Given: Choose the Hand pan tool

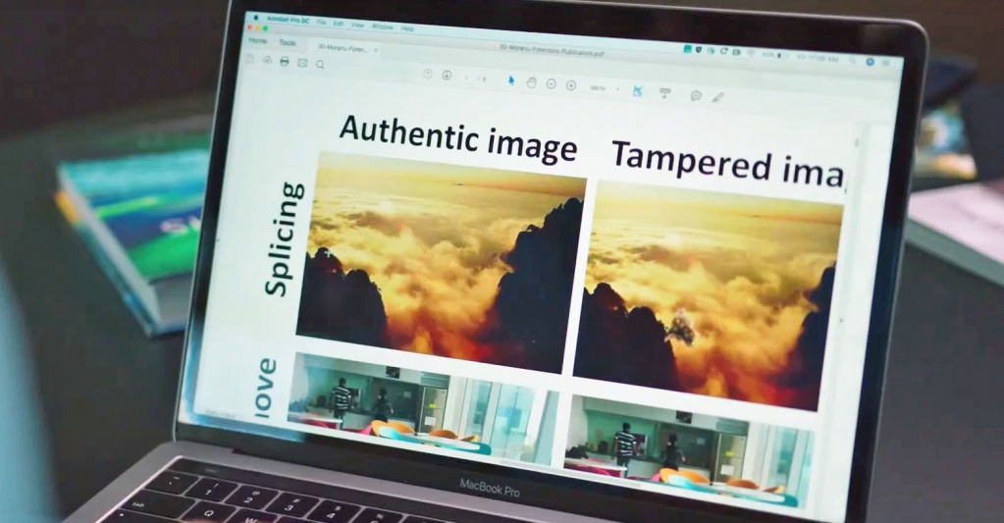Looking at the screenshot, I should point(531,82).
